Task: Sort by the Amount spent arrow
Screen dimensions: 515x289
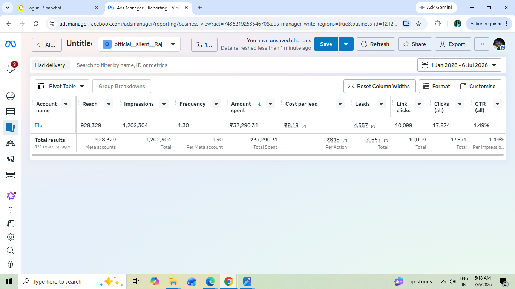Action: (260, 104)
